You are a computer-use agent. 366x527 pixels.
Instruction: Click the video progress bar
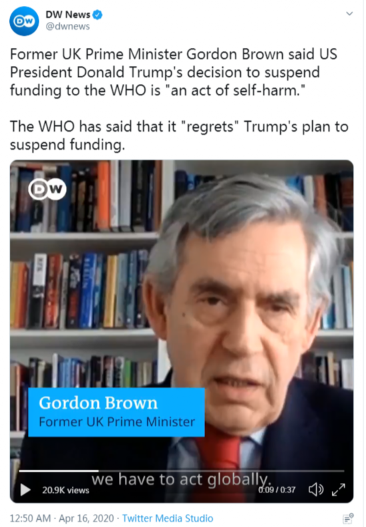pyautogui.click(x=182, y=471)
